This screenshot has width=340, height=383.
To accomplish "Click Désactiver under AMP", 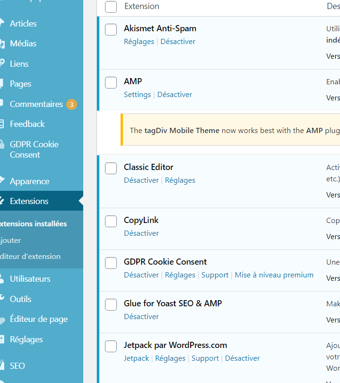I will tap(174, 95).
